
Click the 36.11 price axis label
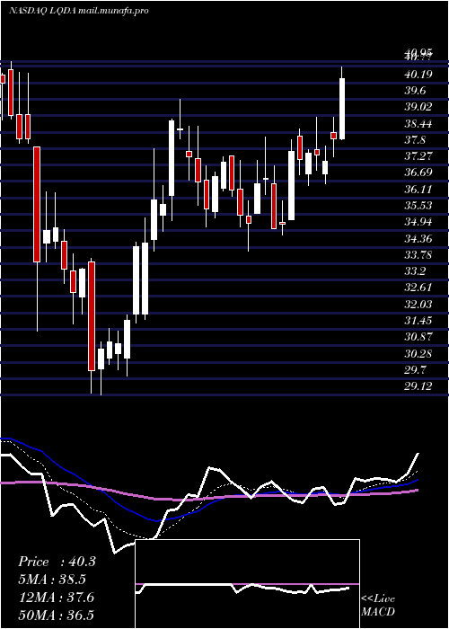point(418,190)
